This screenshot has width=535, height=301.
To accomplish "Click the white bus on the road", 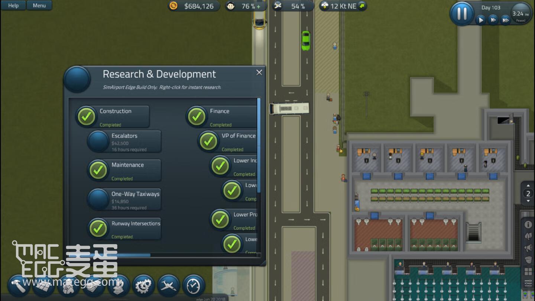I will pyautogui.click(x=289, y=109).
